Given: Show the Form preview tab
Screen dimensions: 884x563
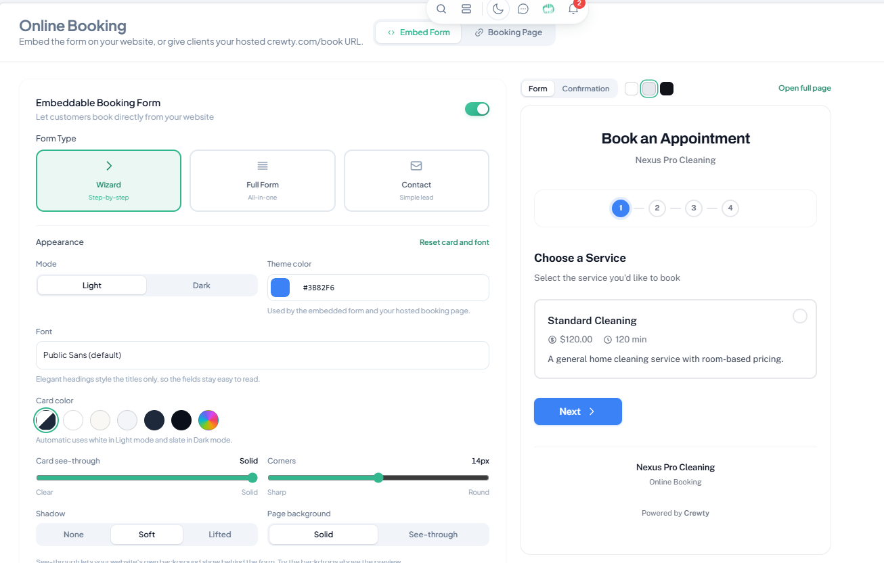Looking at the screenshot, I should 538,89.
